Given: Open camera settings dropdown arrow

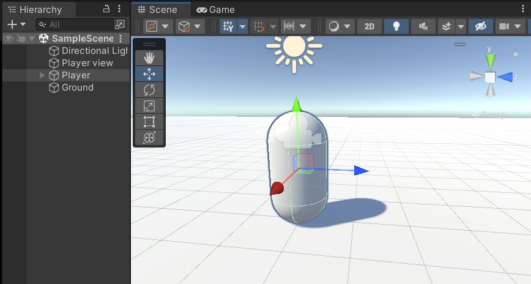Looking at the screenshot, I should [518, 26].
